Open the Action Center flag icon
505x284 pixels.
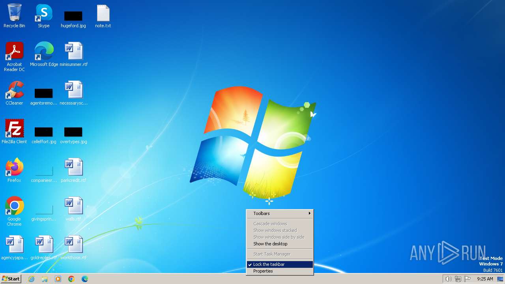tap(468, 279)
